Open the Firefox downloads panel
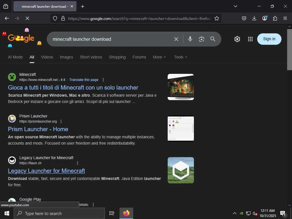The height and width of the screenshot is (219, 292). (x=254, y=18)
